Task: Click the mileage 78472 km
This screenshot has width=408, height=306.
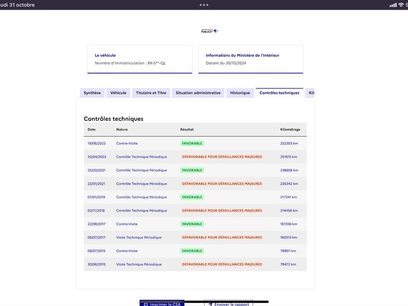Action: [288, 264]
